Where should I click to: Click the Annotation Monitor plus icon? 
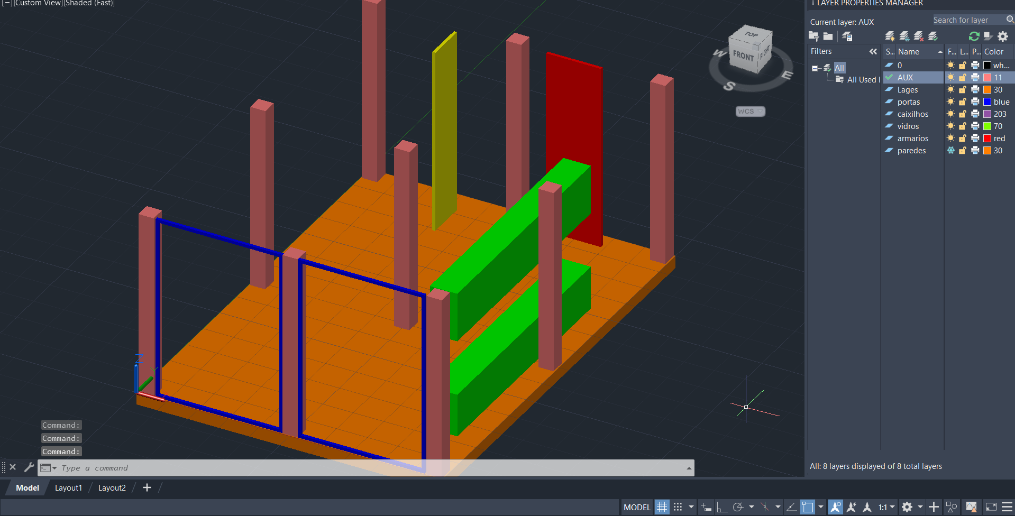[934, 507]
